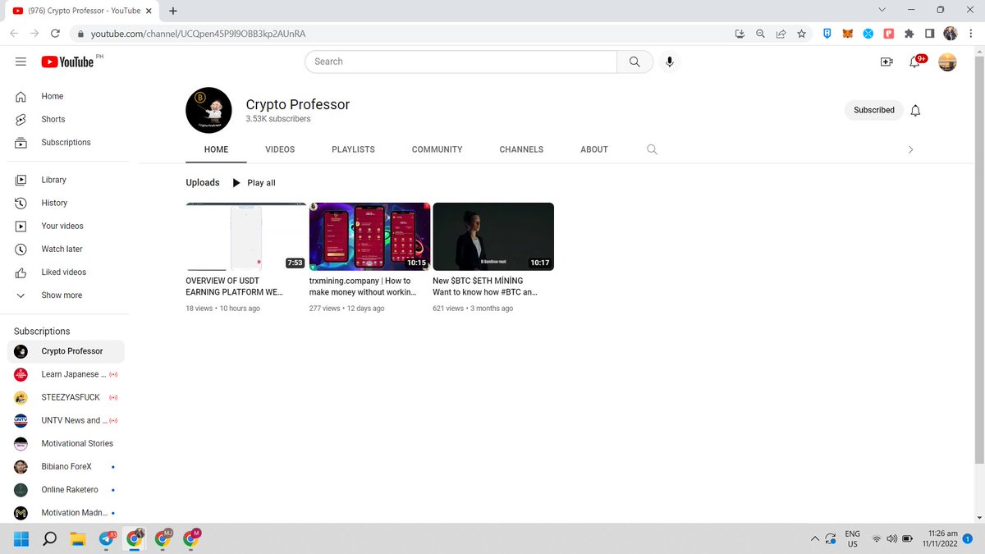The width and height of the screenshot is (985, 554).
Task: Open the YouTube hamburger guide menu
Action: point(21,62)
